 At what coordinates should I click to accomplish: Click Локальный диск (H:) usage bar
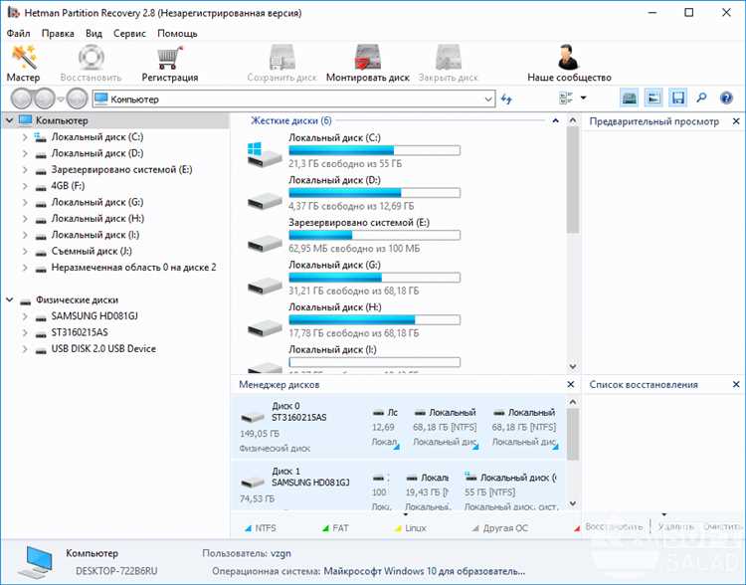[374, 320]
